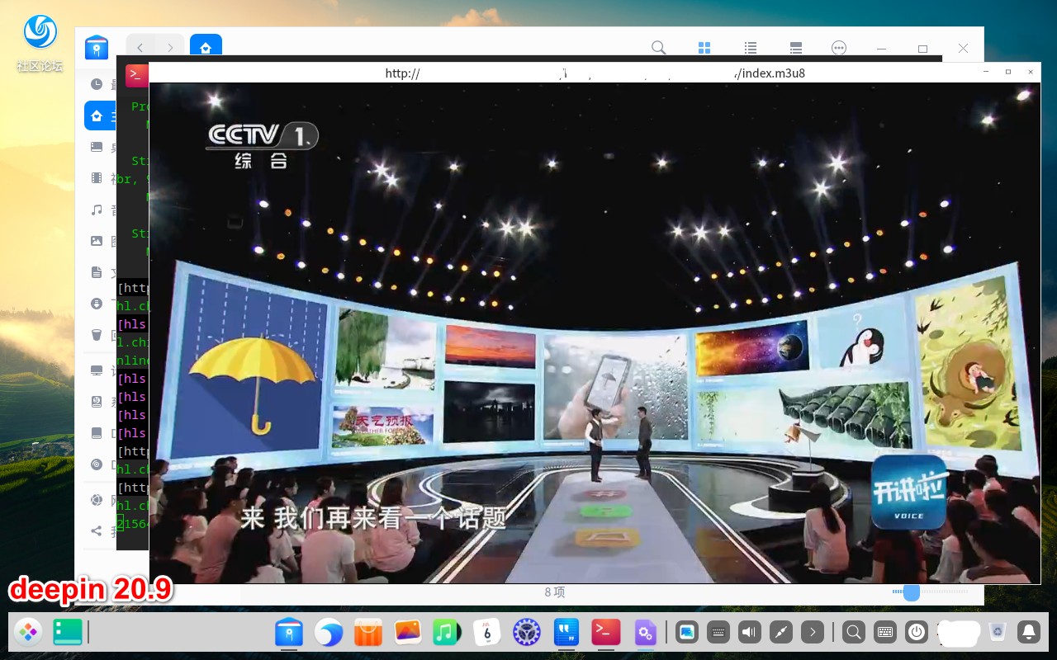The width and height of the screenshot is (1057, 660).
Task: Select Home in file manager sidebar
Action: coord(100,115)
